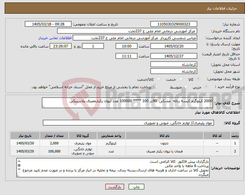Click the چاپ (Print) button

click(136, 187)
